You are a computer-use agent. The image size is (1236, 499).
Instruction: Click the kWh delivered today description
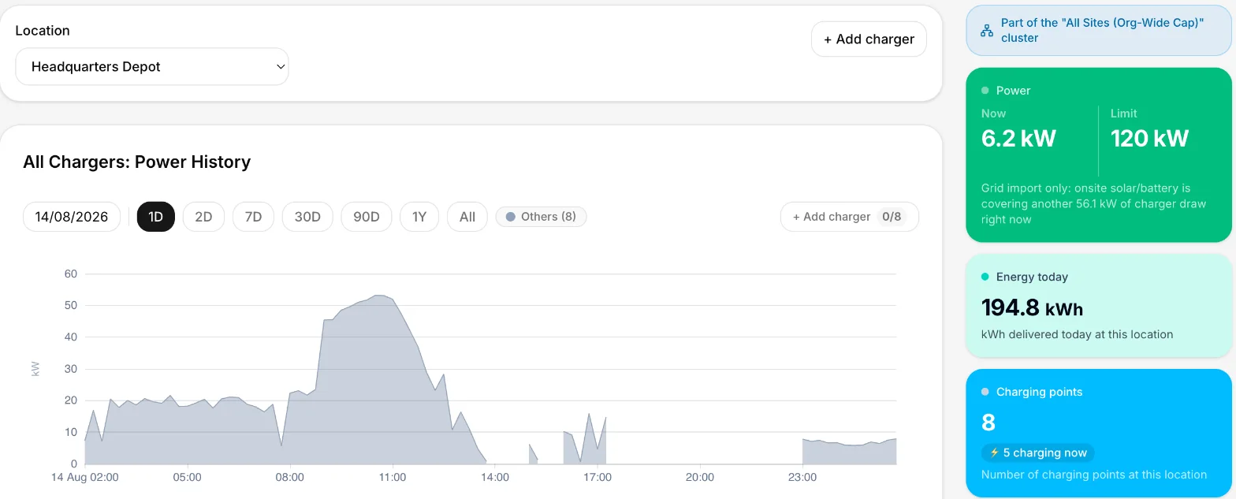click(1077, 334)
